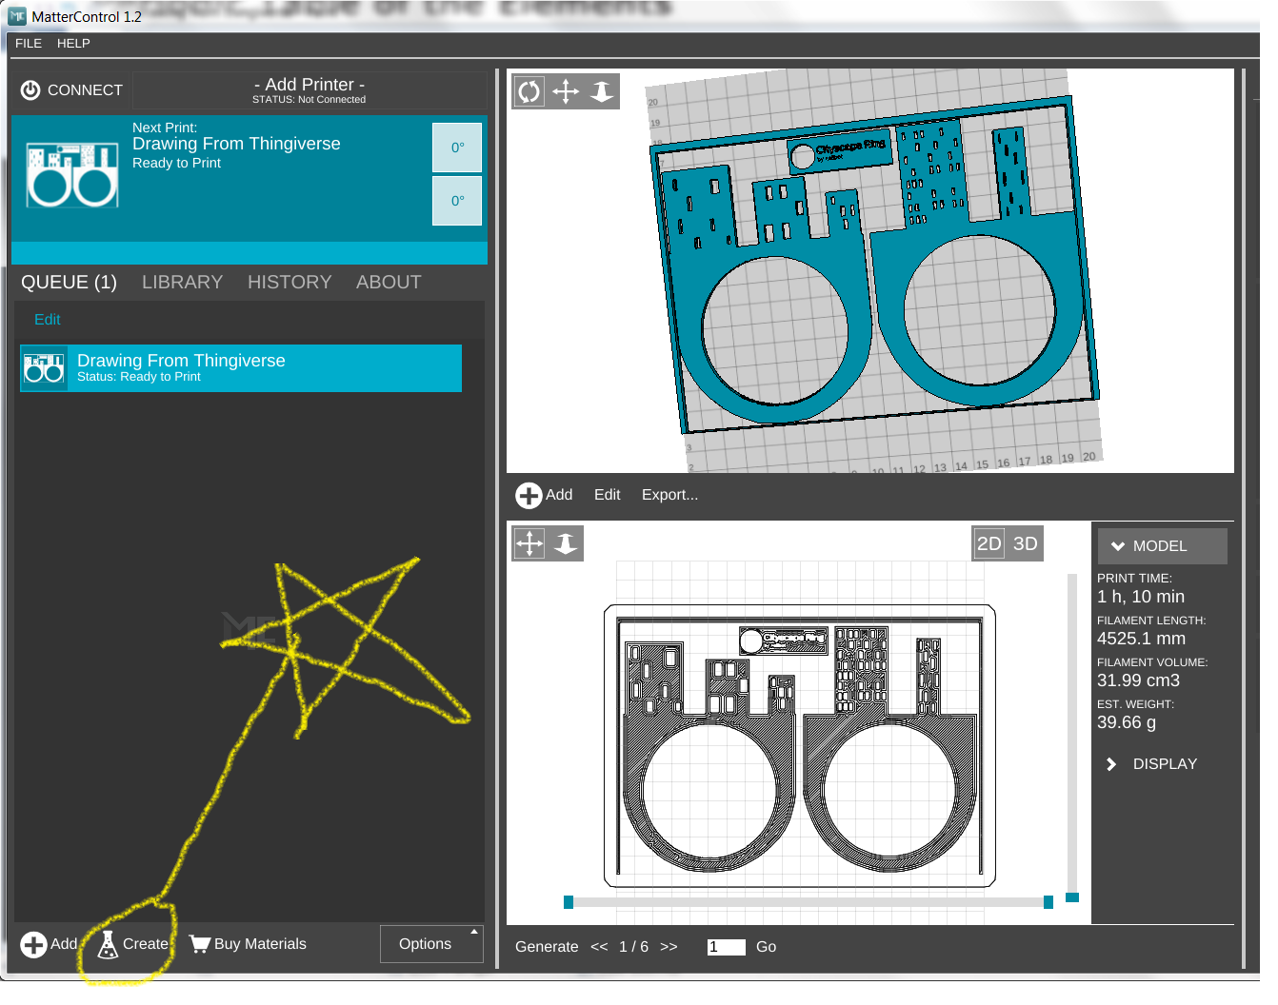Switch layer view to 2D mode

coord(989,543)
